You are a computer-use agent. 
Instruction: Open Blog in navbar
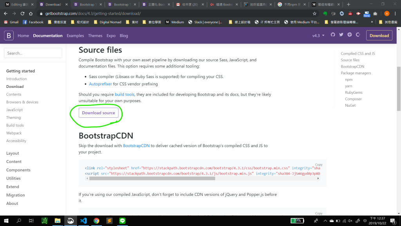coord(124,36)
